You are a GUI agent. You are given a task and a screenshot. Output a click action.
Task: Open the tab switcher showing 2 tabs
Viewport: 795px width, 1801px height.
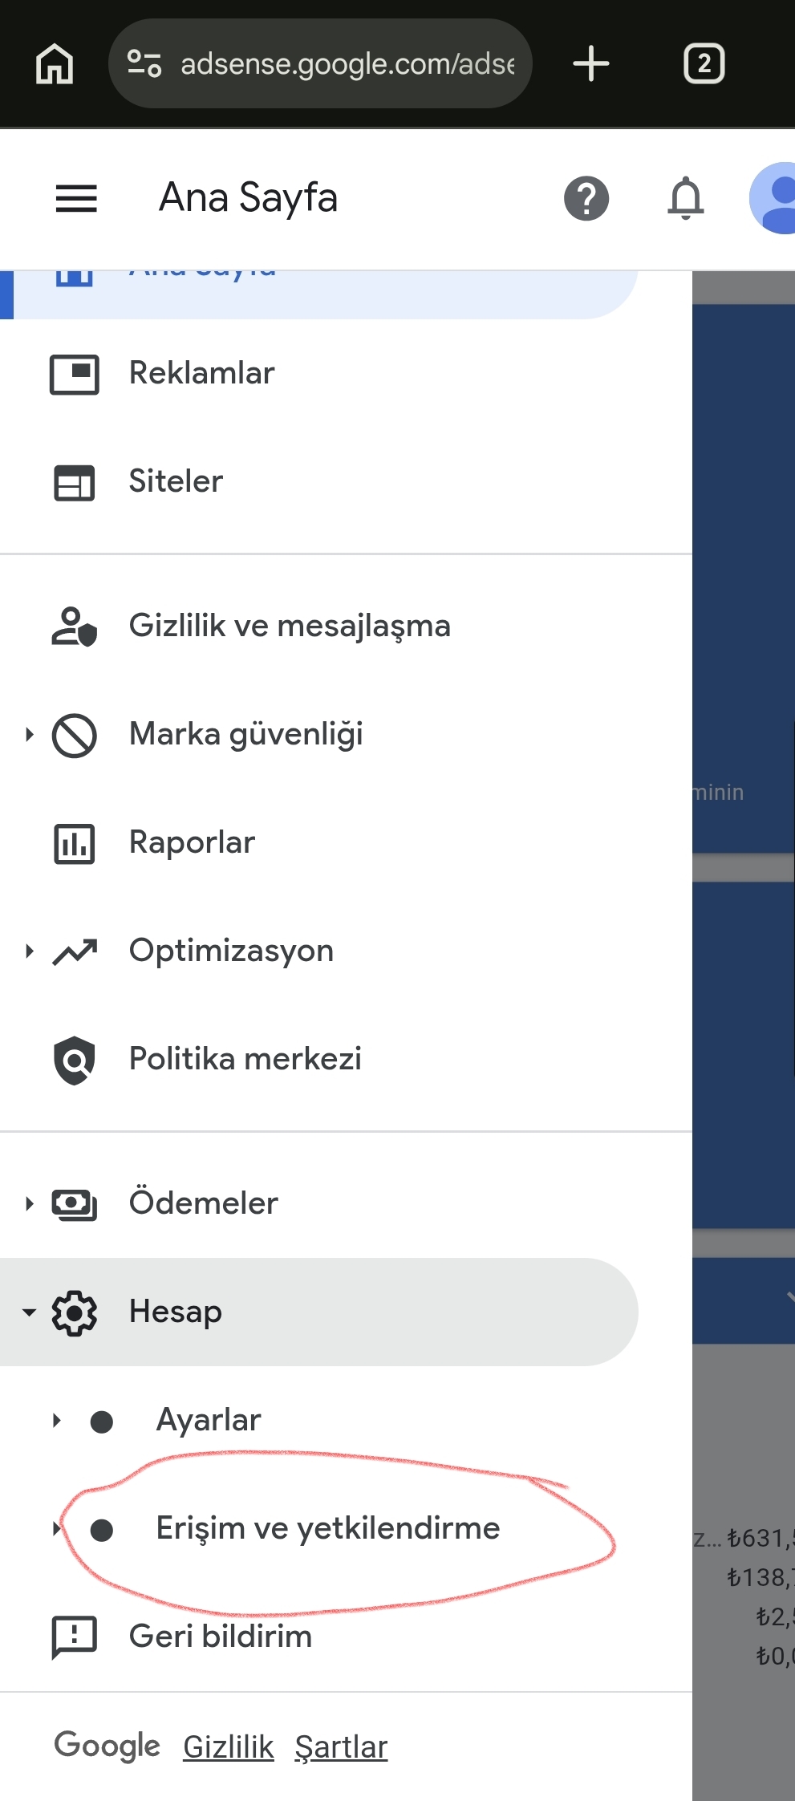click(704, 63)
